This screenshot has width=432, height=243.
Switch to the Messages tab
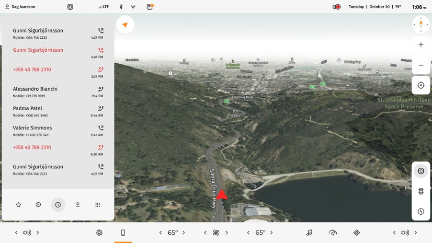38,205
